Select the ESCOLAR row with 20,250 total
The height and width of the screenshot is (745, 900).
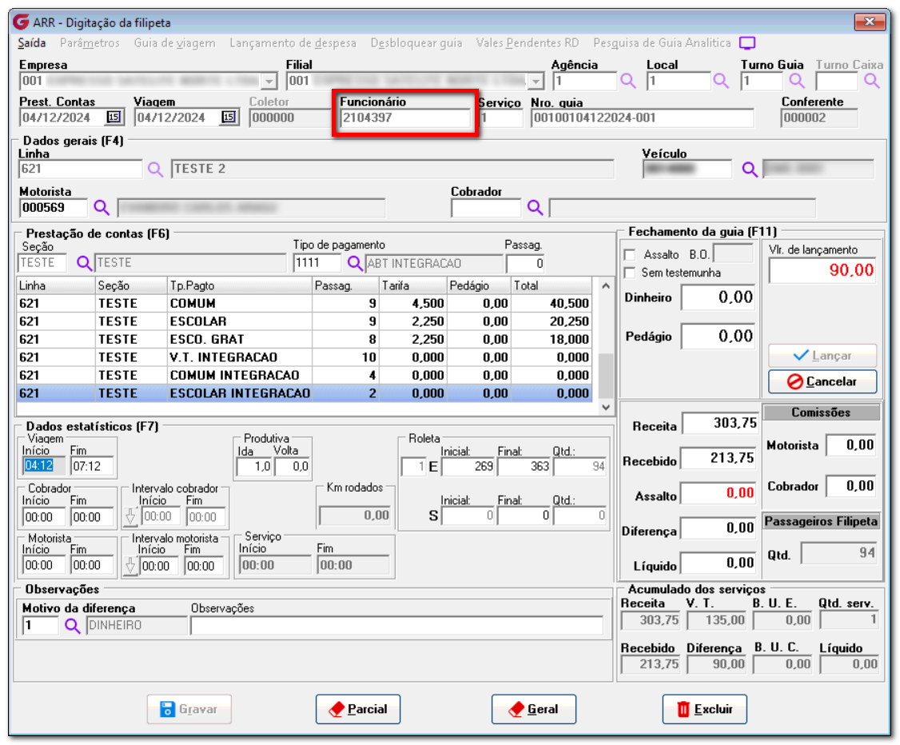[305, 321]
